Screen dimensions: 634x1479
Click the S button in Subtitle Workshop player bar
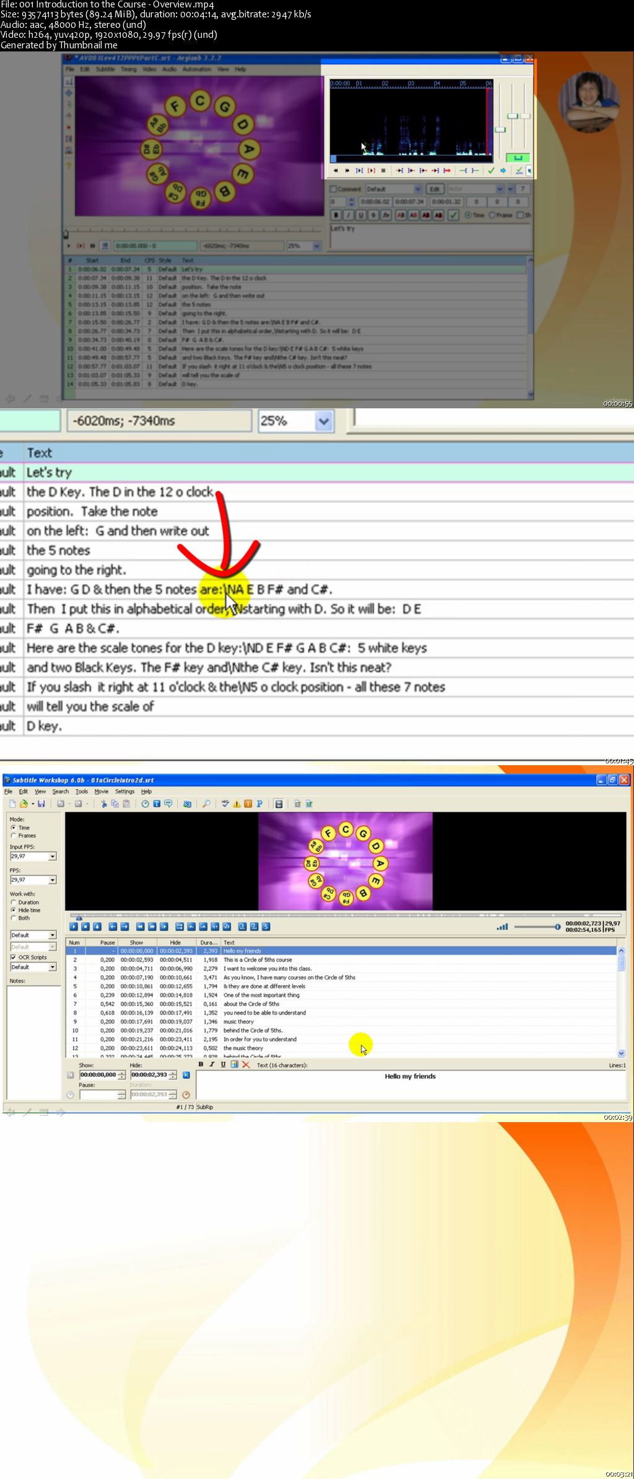click(x=266, y=926)
